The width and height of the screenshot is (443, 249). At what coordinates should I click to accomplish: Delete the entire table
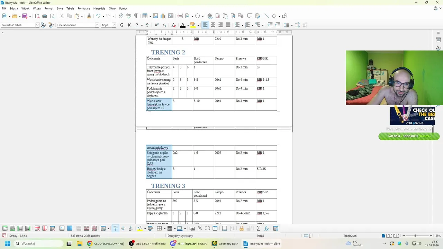pos(52,228)
